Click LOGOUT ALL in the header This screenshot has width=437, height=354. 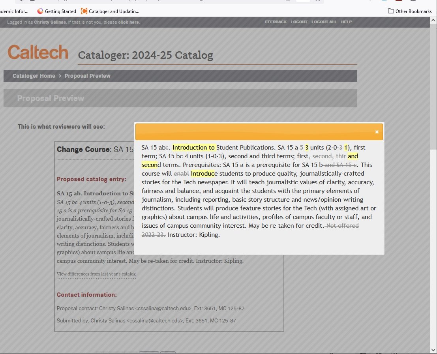[x=324, y=22]
